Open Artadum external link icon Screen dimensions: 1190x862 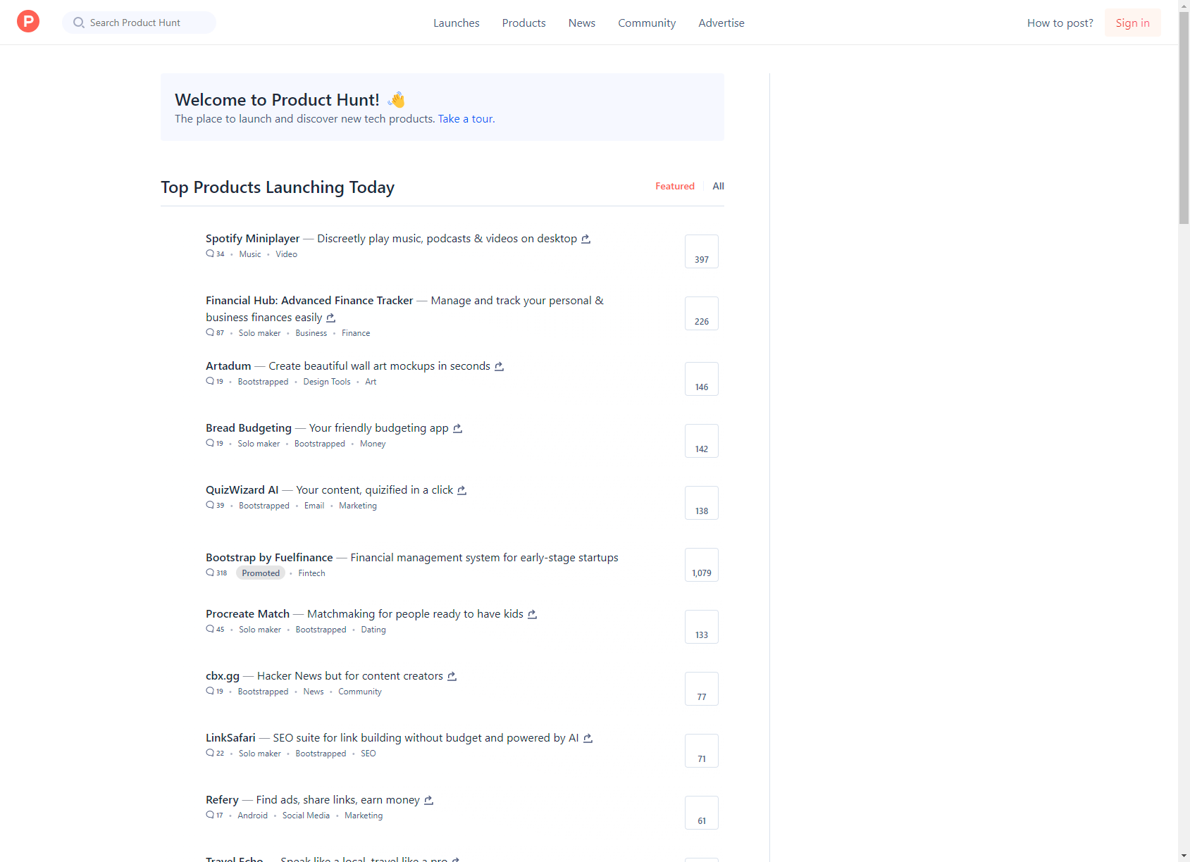tap(499, 366)
